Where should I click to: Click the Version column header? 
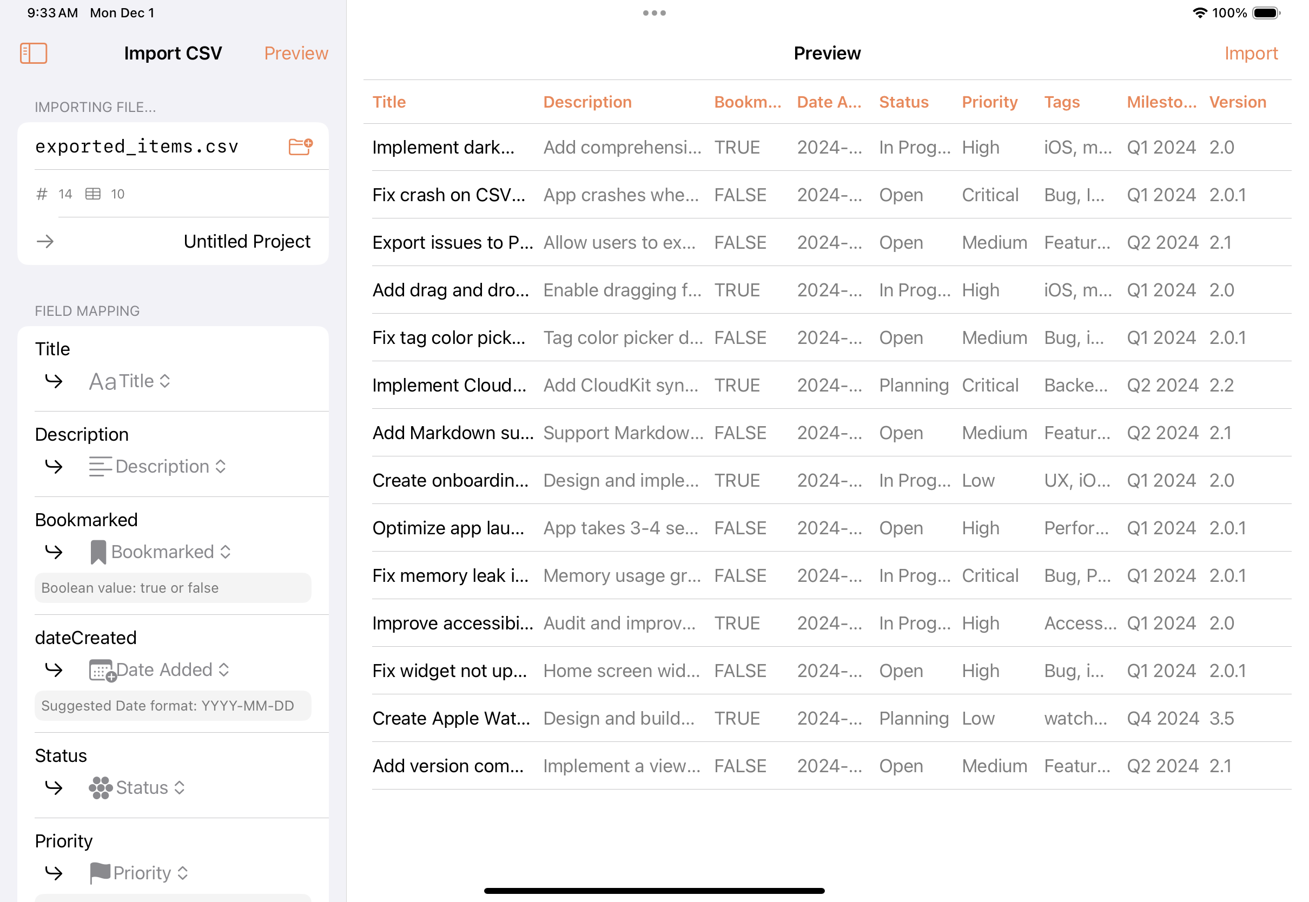pos(1237,102)
